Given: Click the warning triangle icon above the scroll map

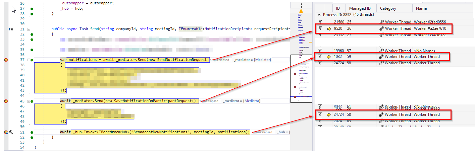Looking at the screenshot, I should (x=301, y=11).
